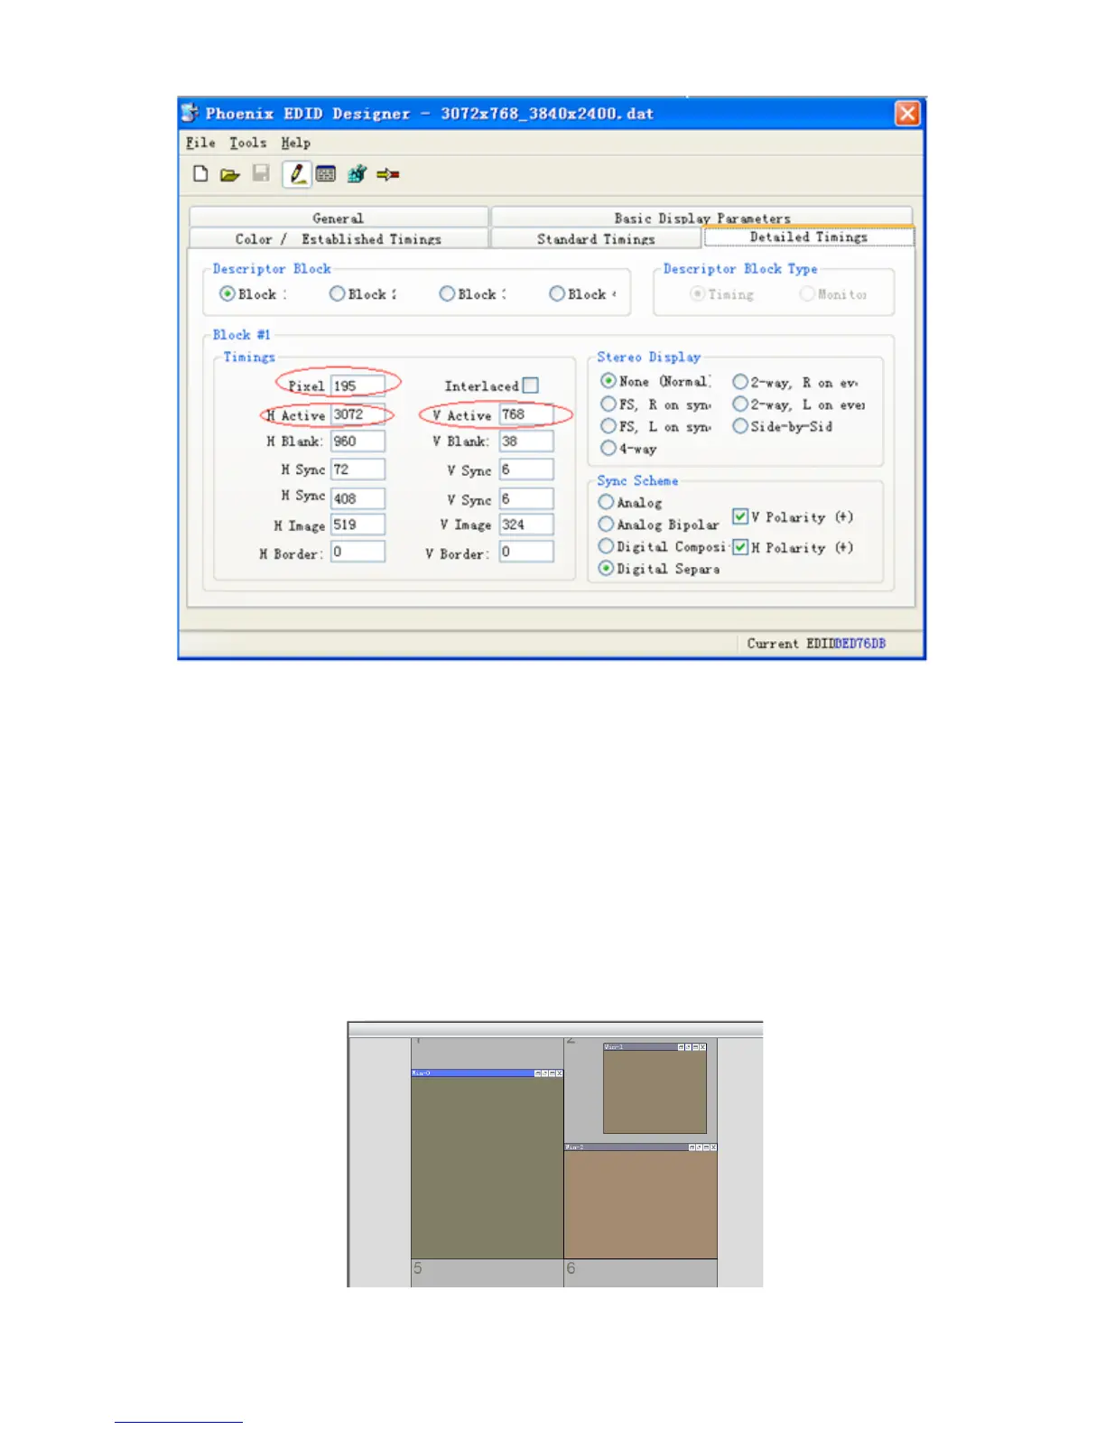This screenshot has width=1105, height=1430.
Task: Select Side-by-Side stereo option
Action: click(x=740, y=426)
